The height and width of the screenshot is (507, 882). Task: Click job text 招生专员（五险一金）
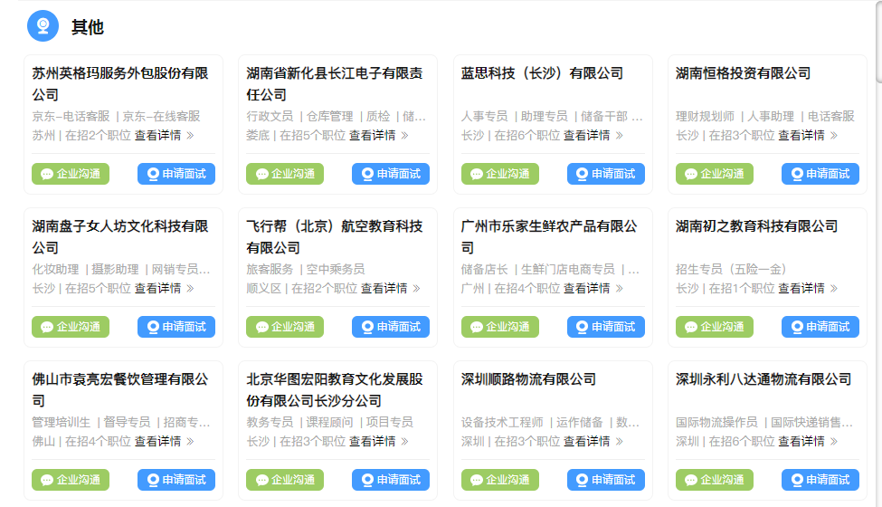tap(731, 270)
